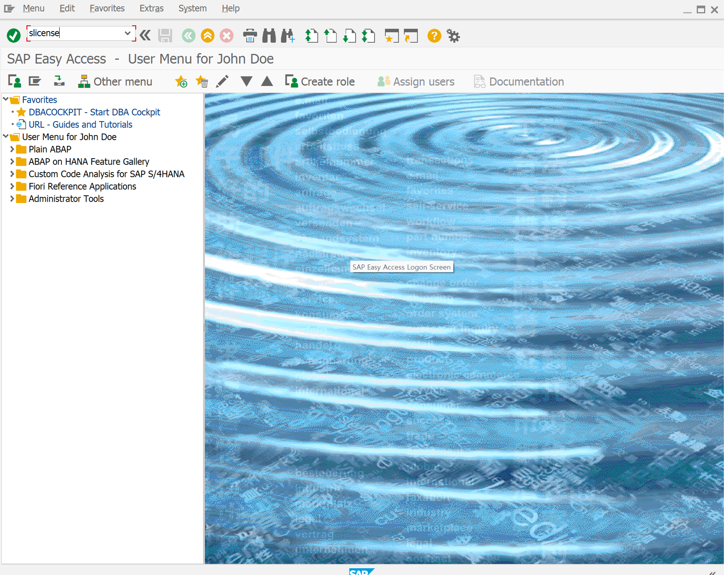Open the yellow Help question mark icon
724x575 pixels.
coord(434,35)
